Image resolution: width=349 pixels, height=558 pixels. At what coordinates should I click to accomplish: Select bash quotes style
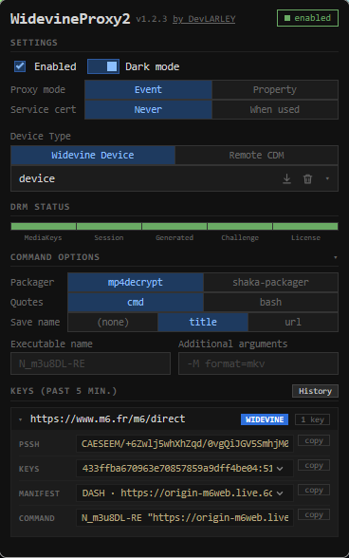tap(270, 302)
